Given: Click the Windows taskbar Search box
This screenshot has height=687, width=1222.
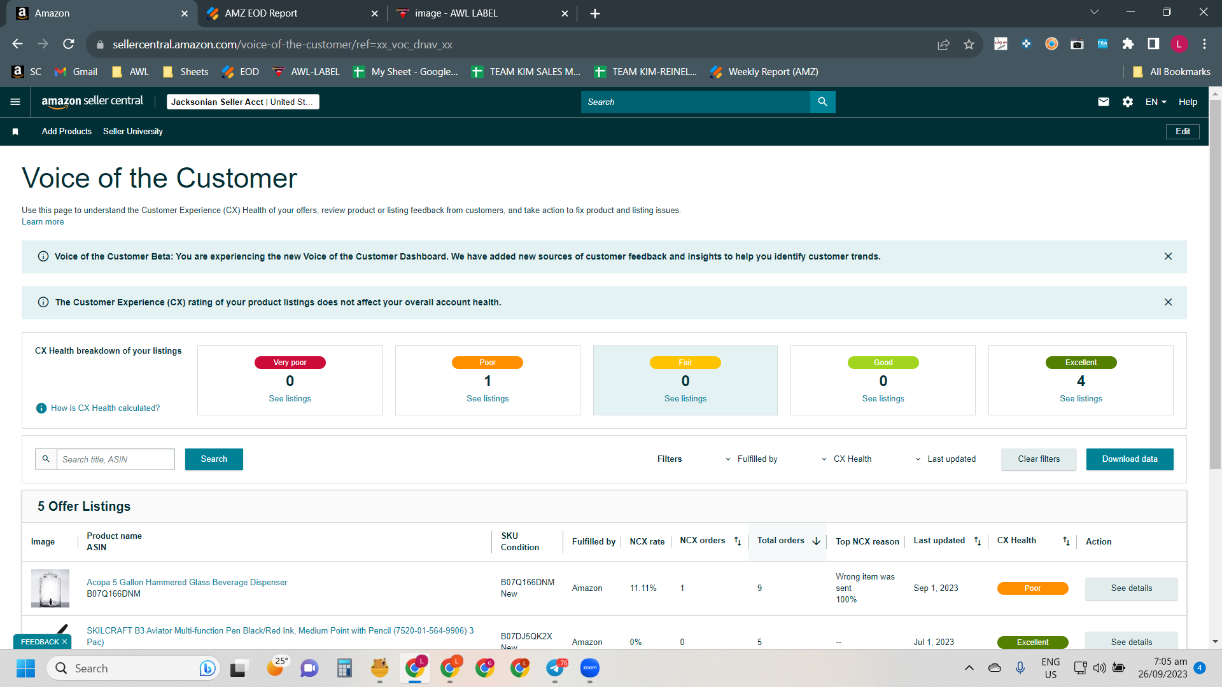Looking at the screenshot, I should [134, 669].
